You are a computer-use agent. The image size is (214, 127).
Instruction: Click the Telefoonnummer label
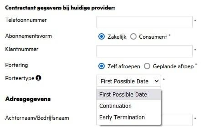pos(26,20)
